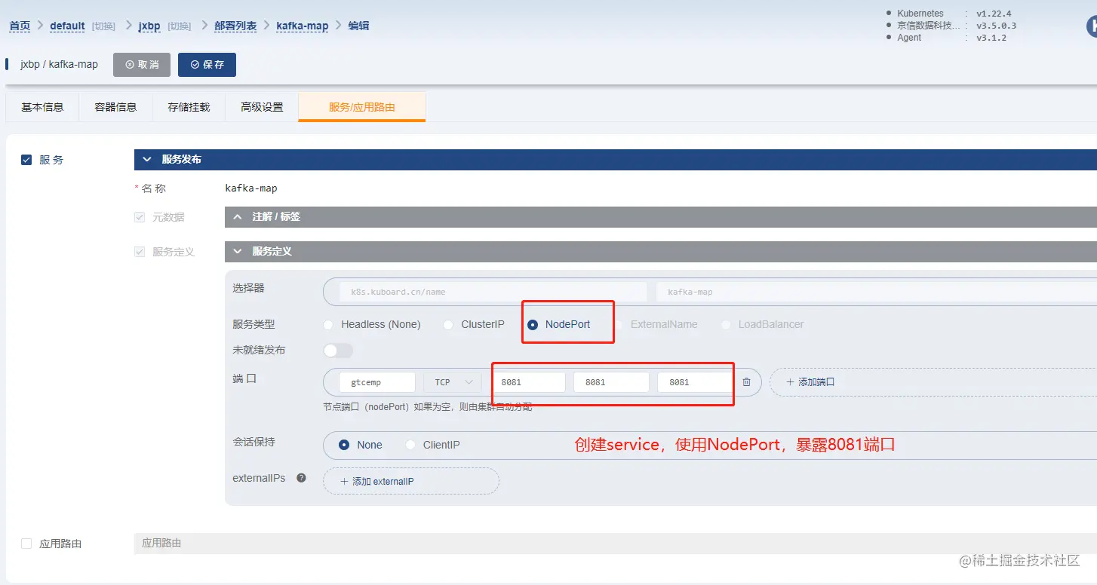Delete the gtcemp port row
The image size is (1097, 585).
[x=746, y=382]
